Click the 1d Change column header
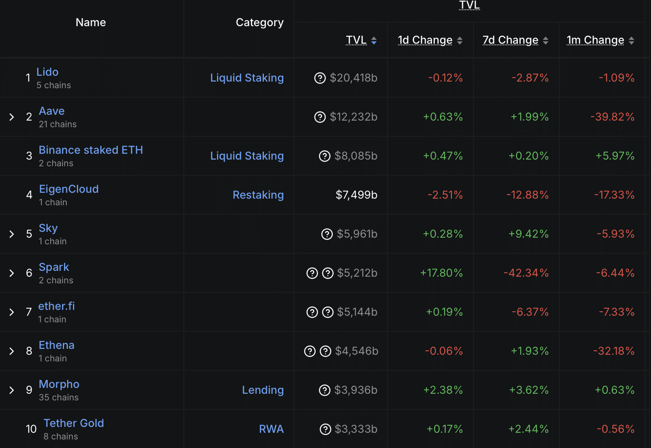This screenshot has height=448, width=651. (425, 40)
